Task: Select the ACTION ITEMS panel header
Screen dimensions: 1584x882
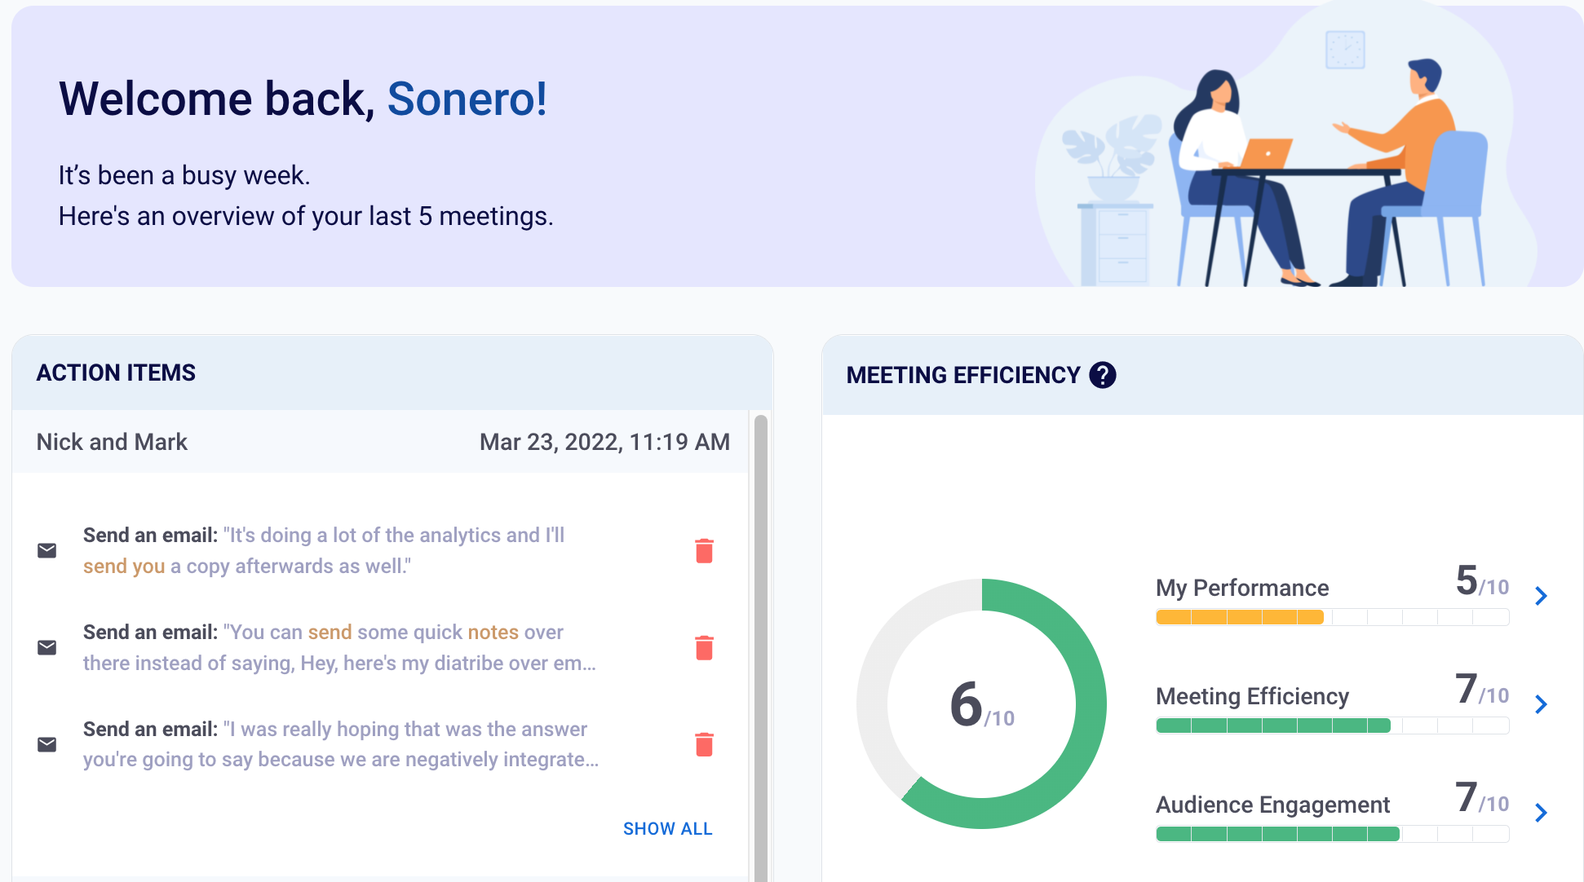Action: (x=116, y=373)
